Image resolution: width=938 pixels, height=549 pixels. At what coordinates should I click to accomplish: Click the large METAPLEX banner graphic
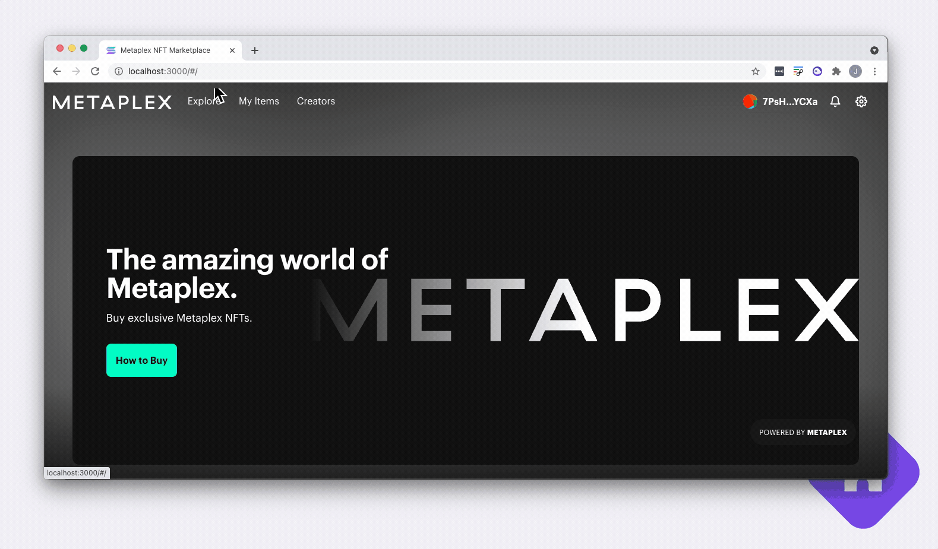click(585, 310)
